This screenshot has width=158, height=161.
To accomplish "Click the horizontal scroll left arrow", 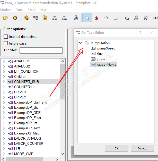I will (3, 159).
